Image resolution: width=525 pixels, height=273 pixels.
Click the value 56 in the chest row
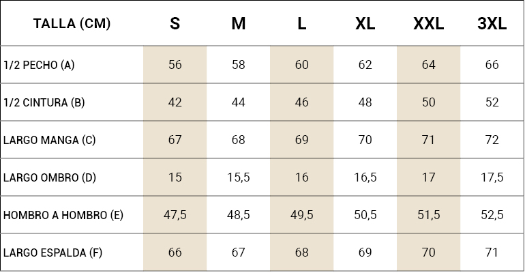[x=175, y=65]
